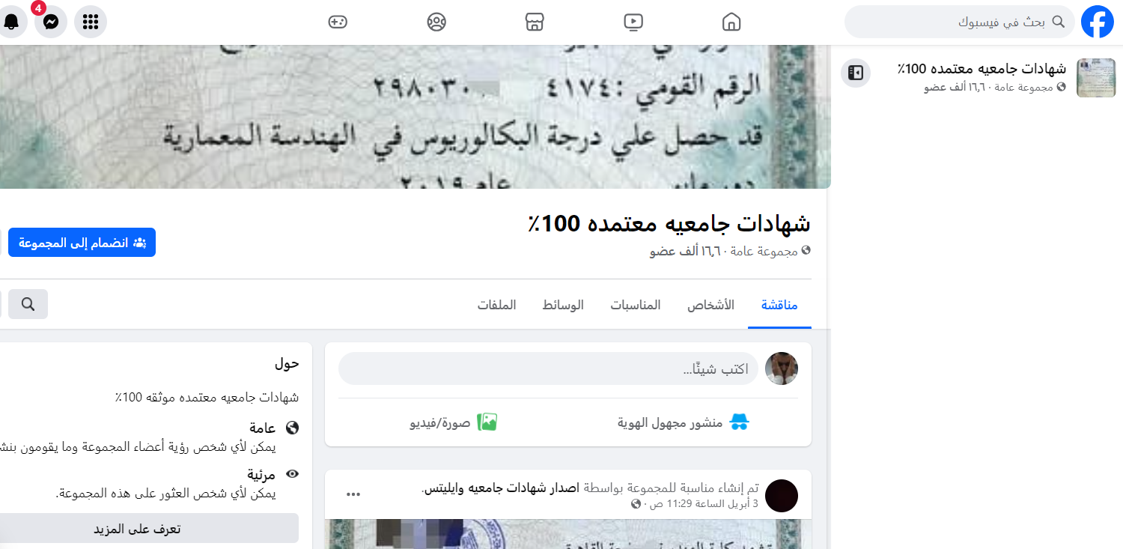Click the تعرف على المزيد button
The image size is (1123, 549).
click(137, 528)
